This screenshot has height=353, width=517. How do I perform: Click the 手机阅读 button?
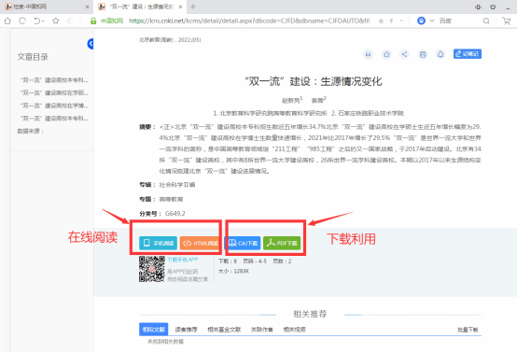click(158, 243)
